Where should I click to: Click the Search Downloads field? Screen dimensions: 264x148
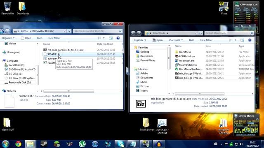coord(229,33)
